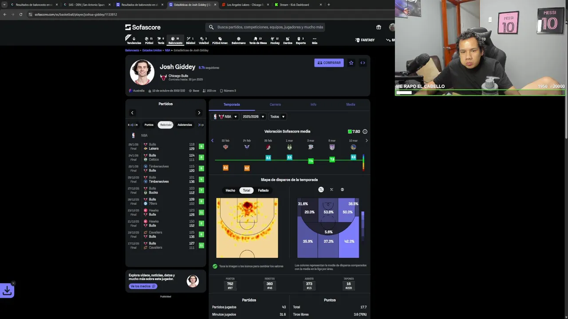Click the 42.3% shot zone
Viewport: 568px width, 319px height.
pyautogui.click(x=349, y=241)
